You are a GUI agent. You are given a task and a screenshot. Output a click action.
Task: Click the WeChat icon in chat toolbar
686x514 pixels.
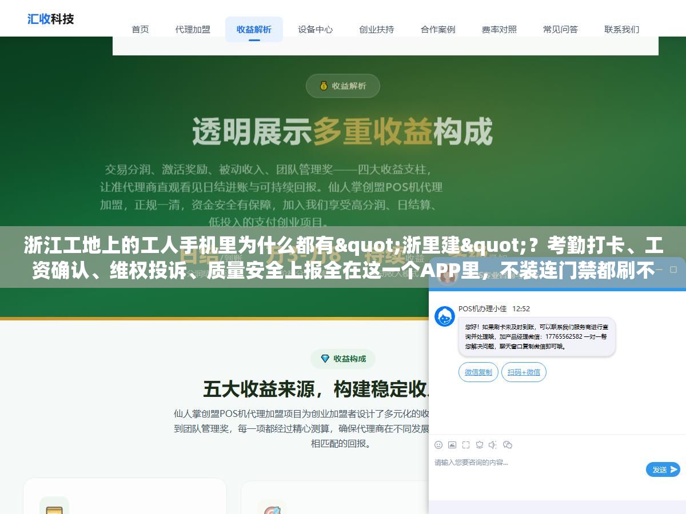point(508,445)
